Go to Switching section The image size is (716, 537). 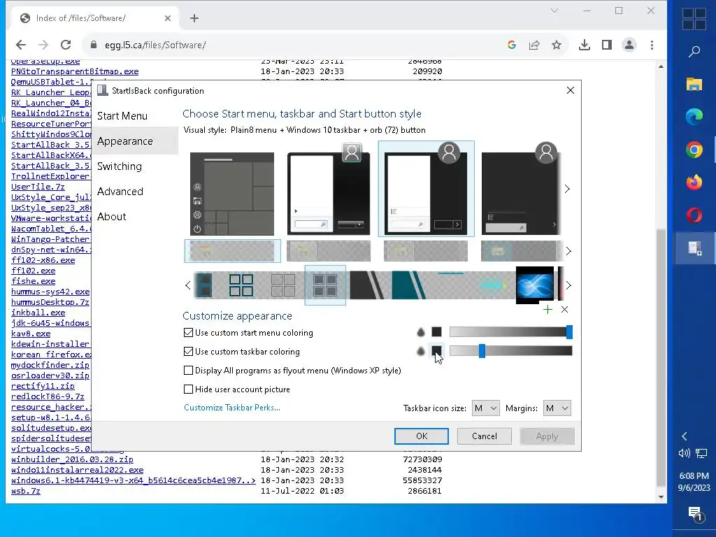(x=120, y=166)
